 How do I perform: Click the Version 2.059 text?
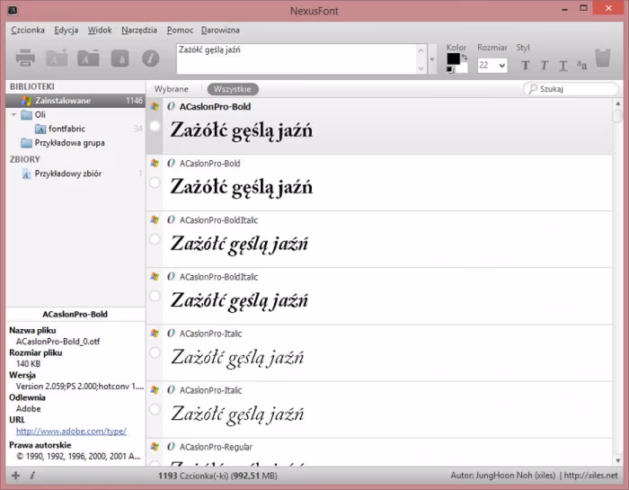tap(80, 386)
